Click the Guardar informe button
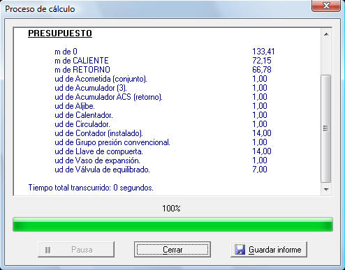The image size is (345, 270). pyautogui.click(x=268, y=250)
